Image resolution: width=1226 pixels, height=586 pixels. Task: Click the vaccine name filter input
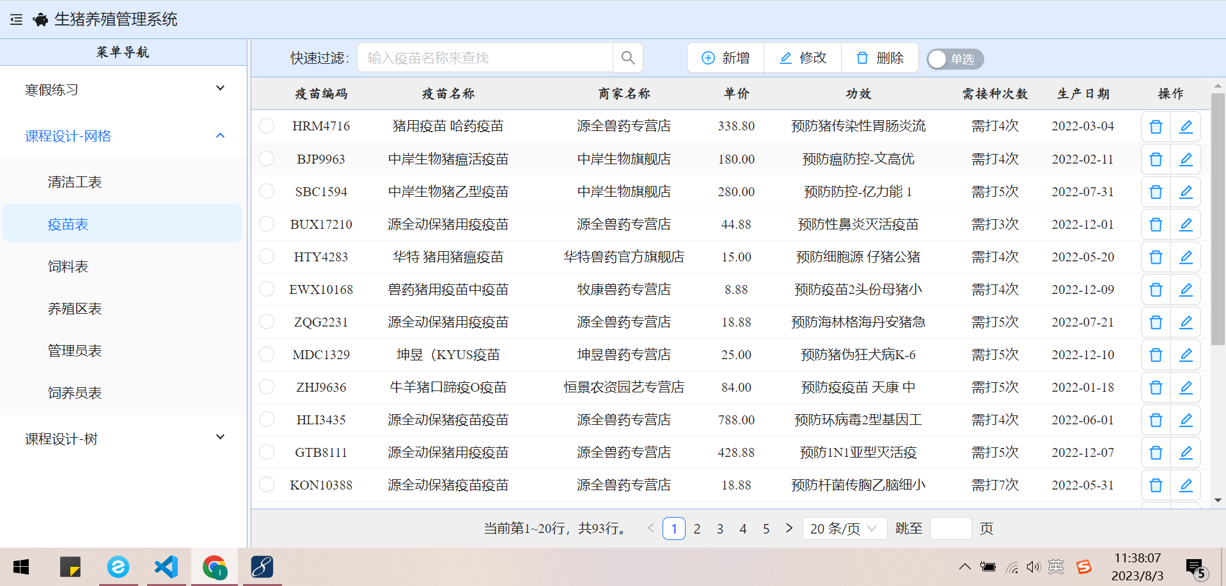pyautogui.click(x=485, y=58)
